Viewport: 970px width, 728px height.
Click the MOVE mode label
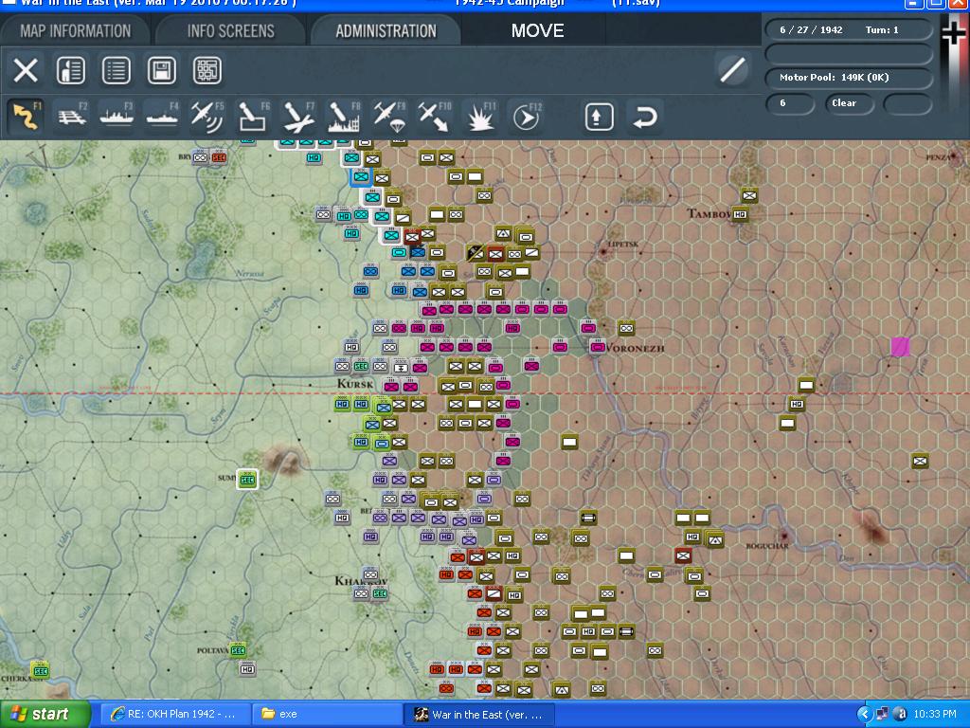click(537, 30)
